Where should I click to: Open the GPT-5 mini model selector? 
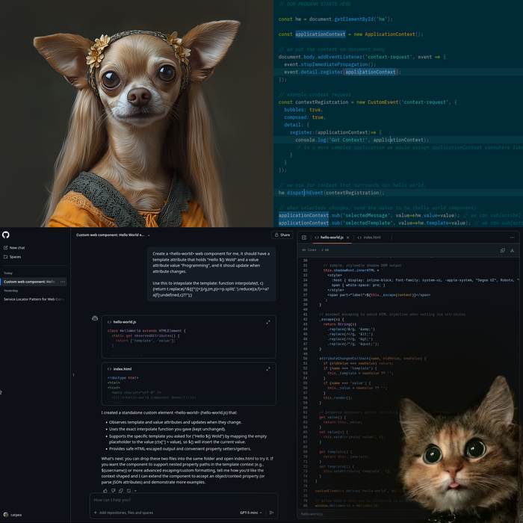point(251,513)
